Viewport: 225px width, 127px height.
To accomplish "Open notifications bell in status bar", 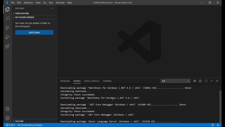I will tap(218, 125).
